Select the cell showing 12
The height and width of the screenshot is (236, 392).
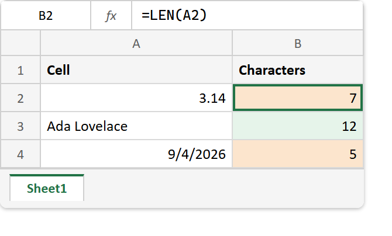[297, 126]
